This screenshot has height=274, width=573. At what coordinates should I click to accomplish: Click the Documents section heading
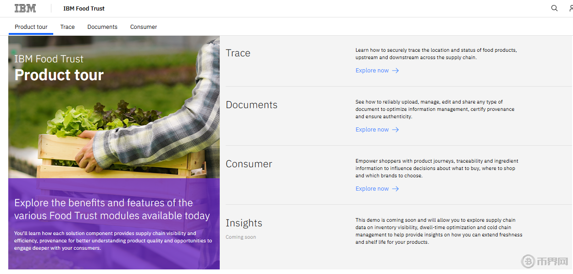tap(251, 105)
